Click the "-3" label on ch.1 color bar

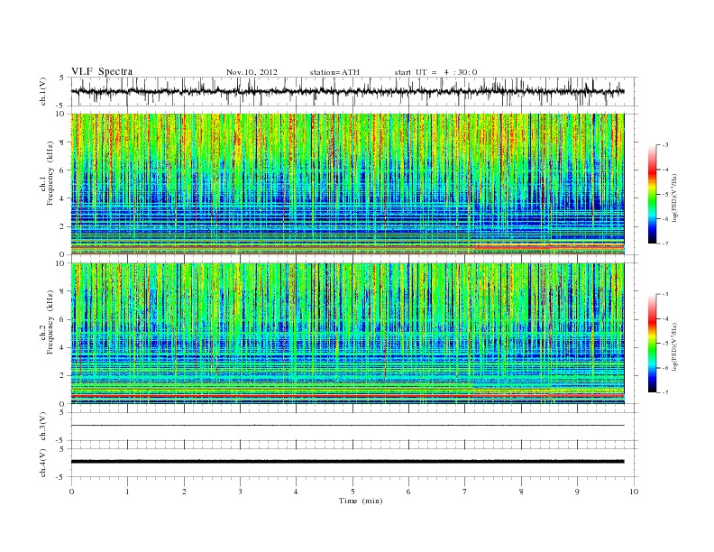665,145
